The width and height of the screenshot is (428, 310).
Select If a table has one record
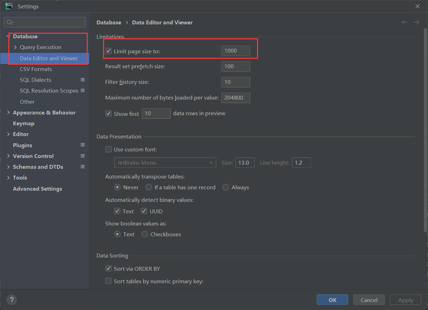149,187
